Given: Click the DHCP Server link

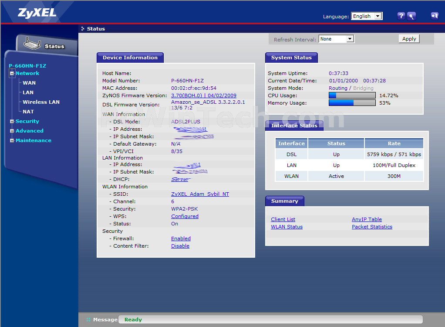Looking at the screenshot, I should pyautogui.click(x=180, y=179).
